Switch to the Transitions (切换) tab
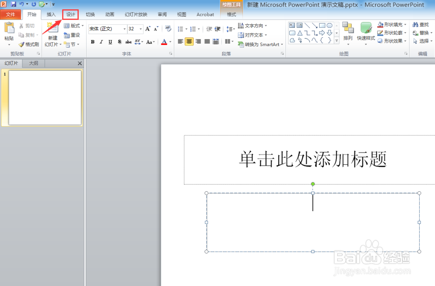Image resolution: width=435 pixels, height=286 pixels. (x=90, y=14)
